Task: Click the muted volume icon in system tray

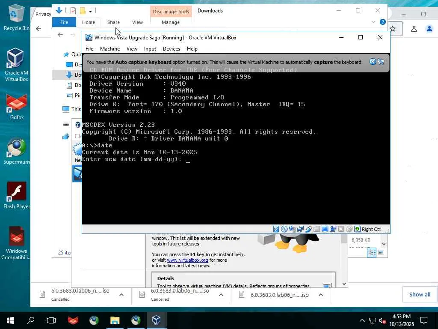Action: 383,320
